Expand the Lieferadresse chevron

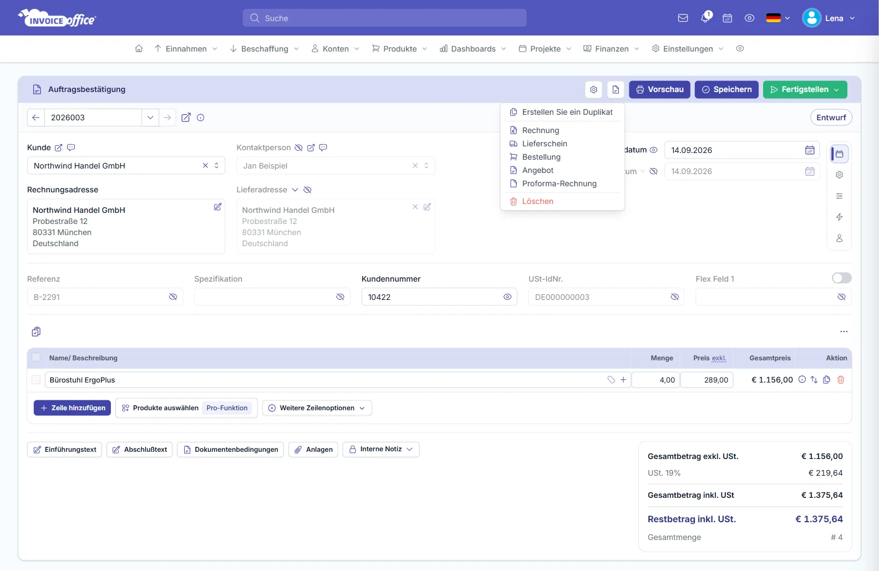[295, 190]
